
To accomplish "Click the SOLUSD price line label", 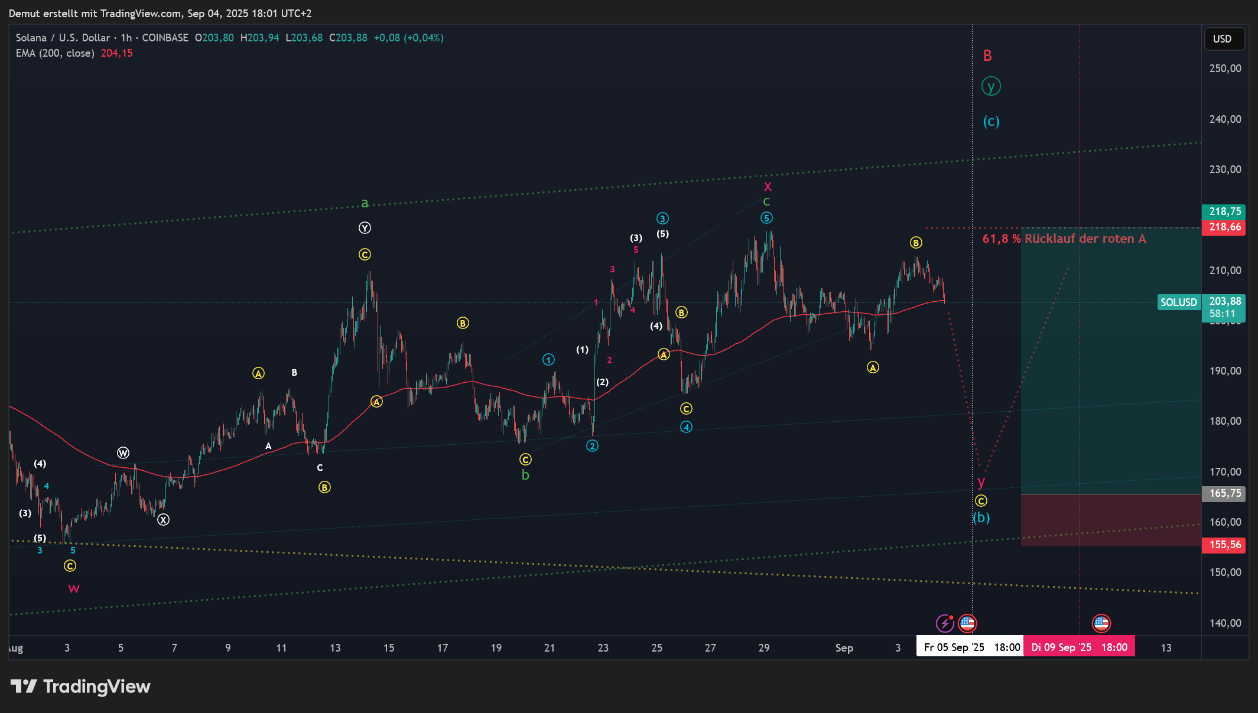I will click(x=1178, y=302).
